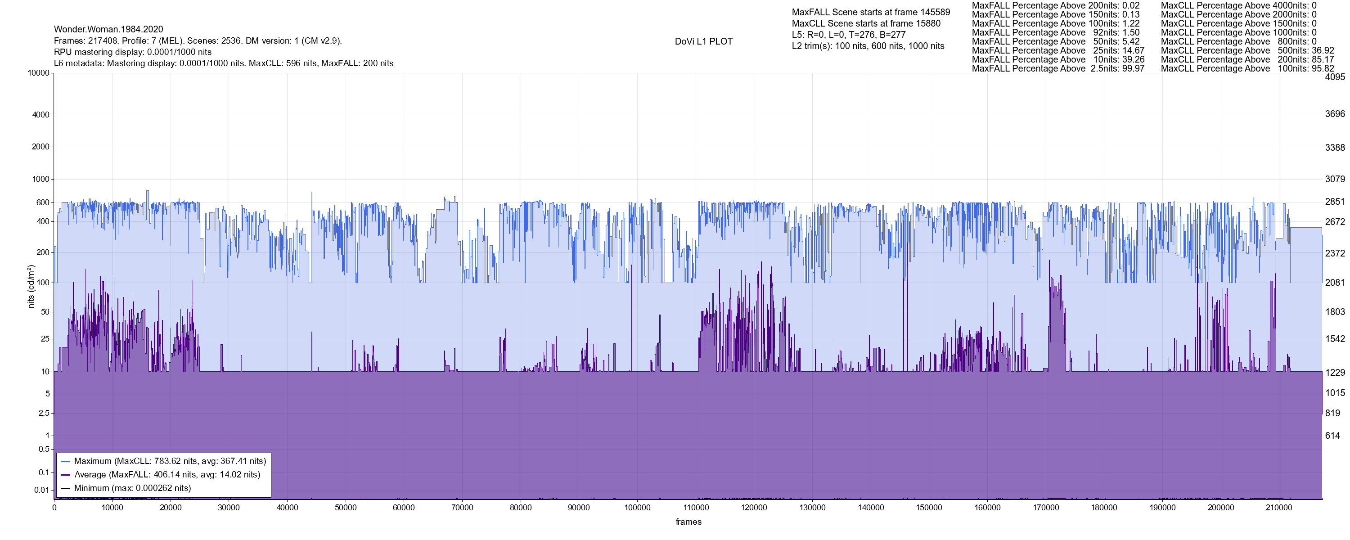Click 'MaxCLL Percentage Above 500nits: 36.92' text
Viewport: 1350px width, 540px height.
[x=1247, y=50]
